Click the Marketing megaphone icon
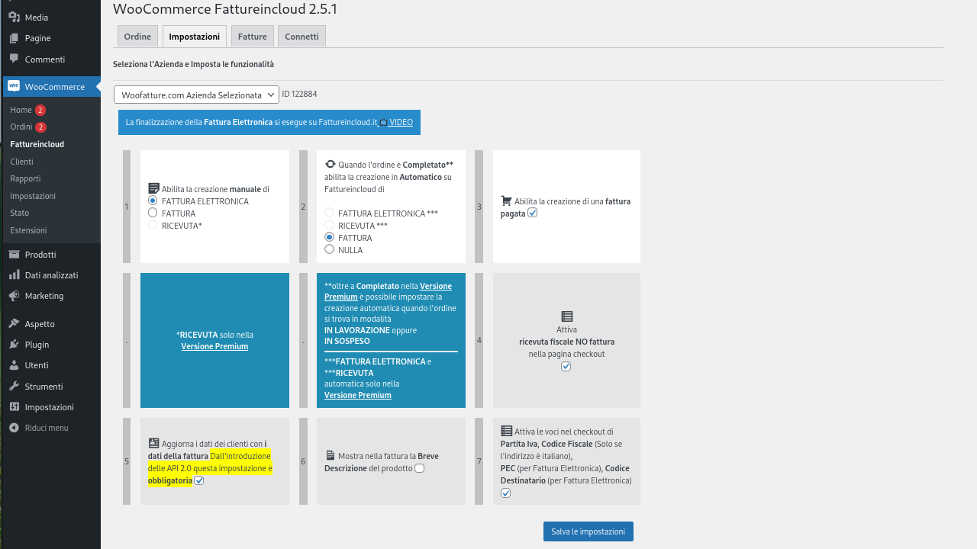This screenshot has height=549, width=977. point(14,296)
